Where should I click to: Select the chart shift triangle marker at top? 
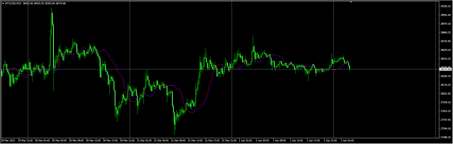tap(351, 2)
